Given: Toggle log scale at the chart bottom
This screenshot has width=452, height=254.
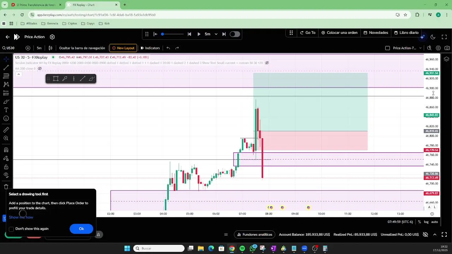Looking at the screenshot, I should pyautogui.click(x=426, y=222).
